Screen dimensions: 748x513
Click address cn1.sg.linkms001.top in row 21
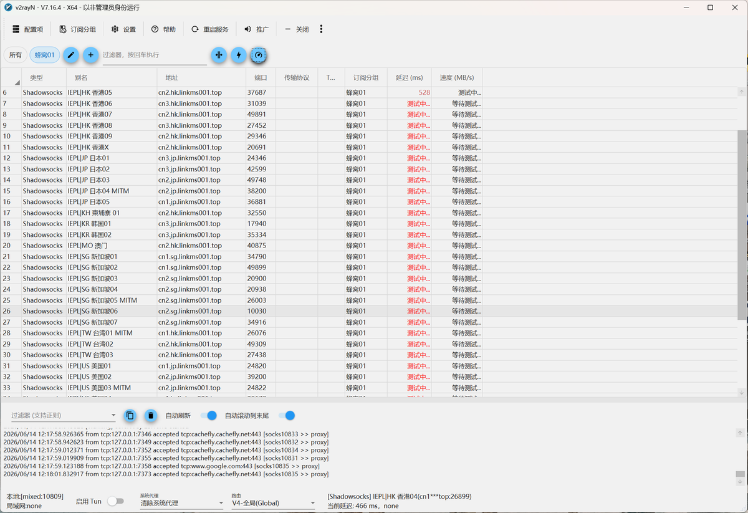pos(201,256)
